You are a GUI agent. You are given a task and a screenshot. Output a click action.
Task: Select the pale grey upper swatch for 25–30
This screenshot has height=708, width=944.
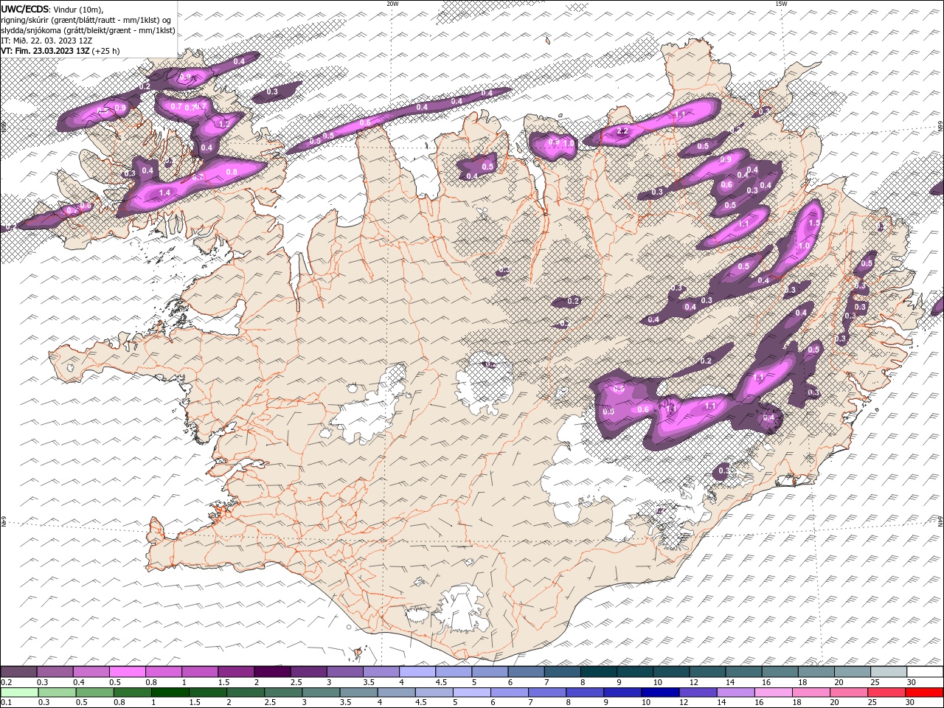(887, 672)
